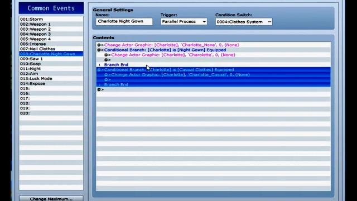Select common event 007:Neil Clothes
The image size is (357, 201).
[51, 49]
